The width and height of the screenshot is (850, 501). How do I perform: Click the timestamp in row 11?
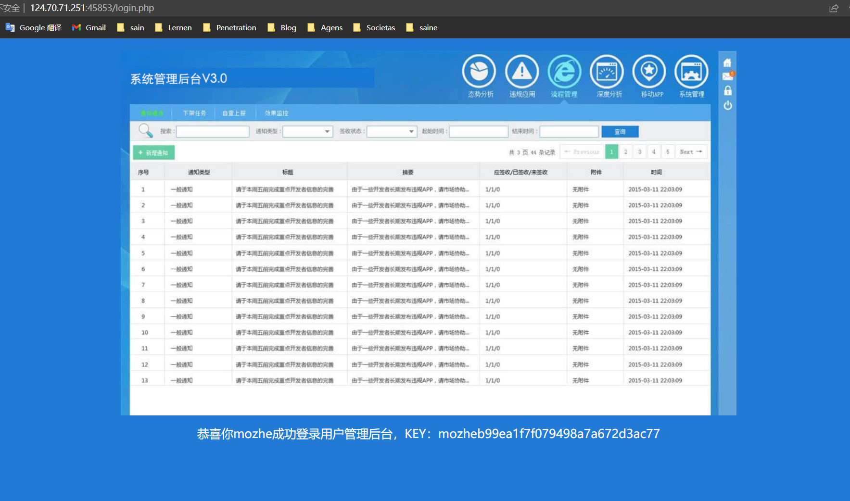(x=655, y=349)
